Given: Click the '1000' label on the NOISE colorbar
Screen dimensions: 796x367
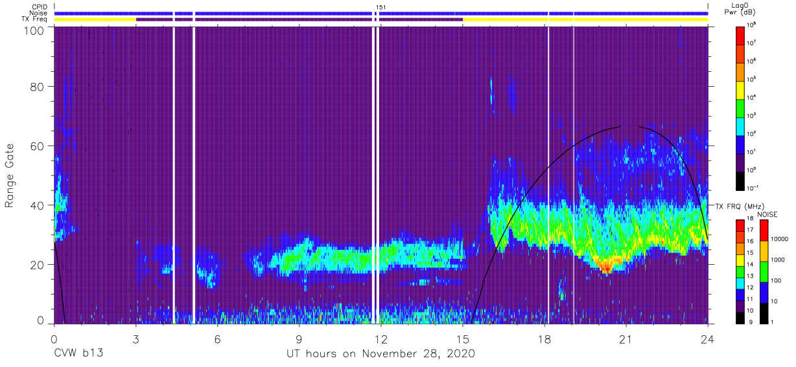Looking at the screenshot, I should tap(778, 260).
